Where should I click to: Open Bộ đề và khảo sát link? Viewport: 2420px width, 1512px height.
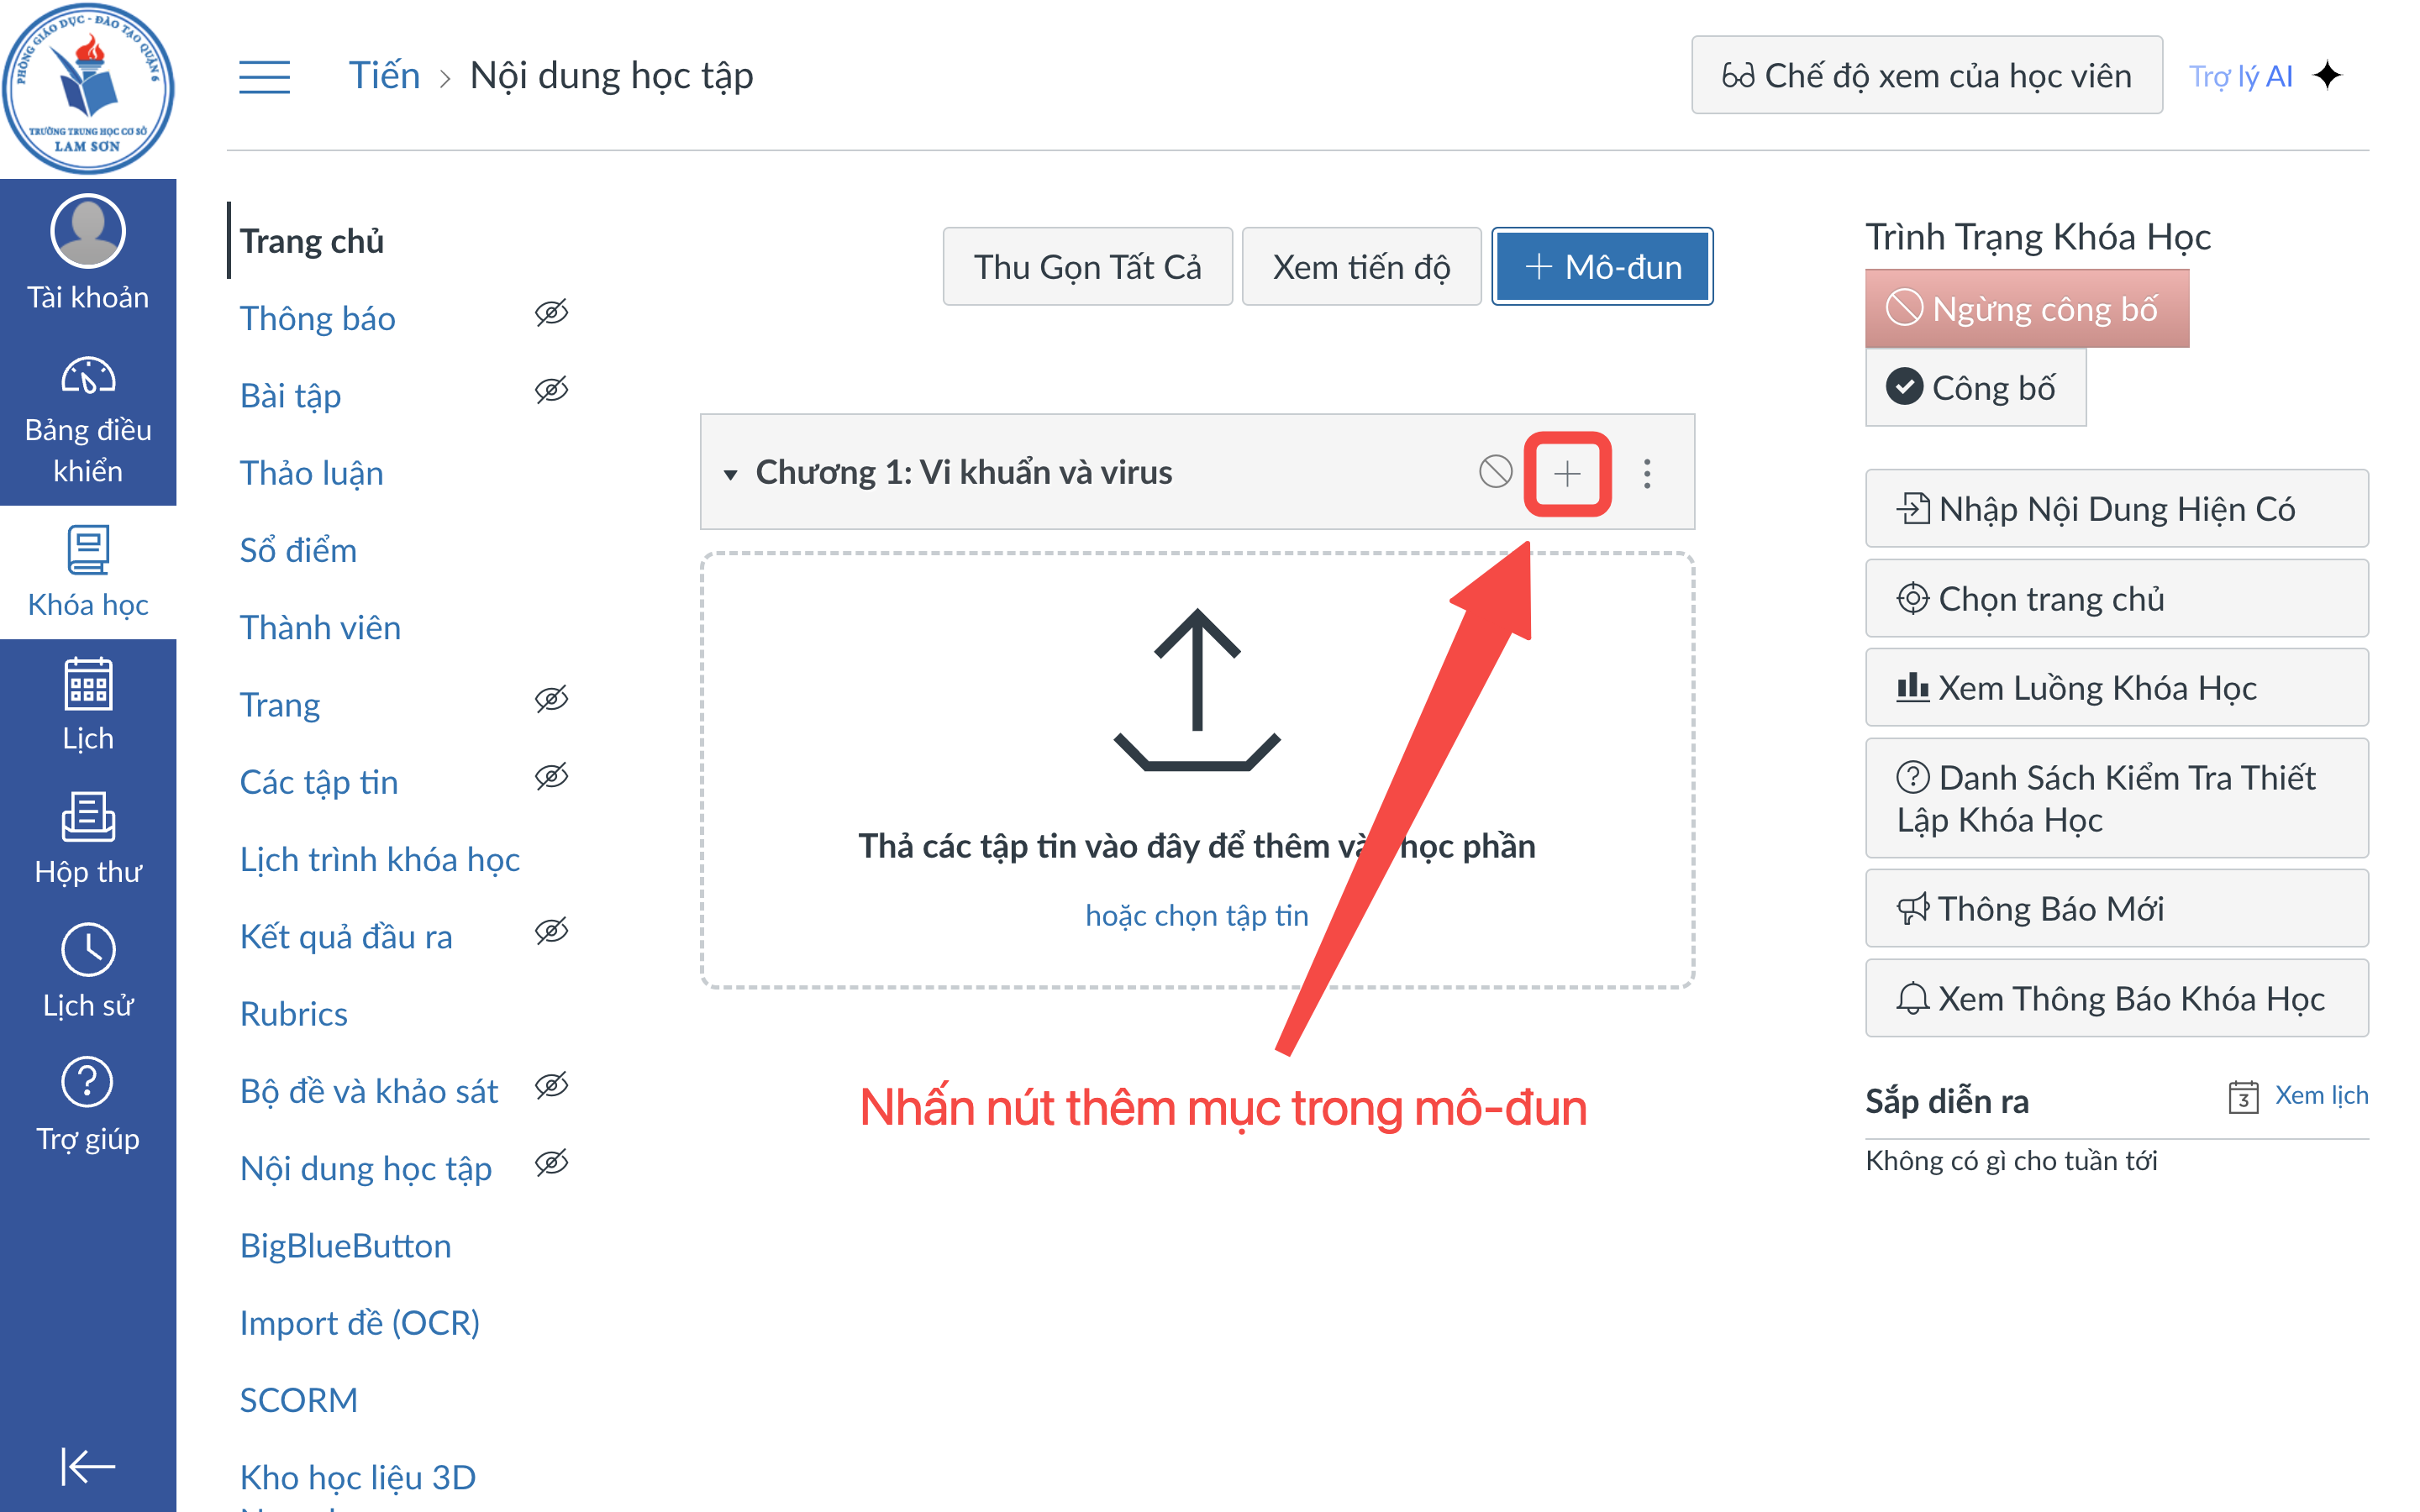point(368,1090)
